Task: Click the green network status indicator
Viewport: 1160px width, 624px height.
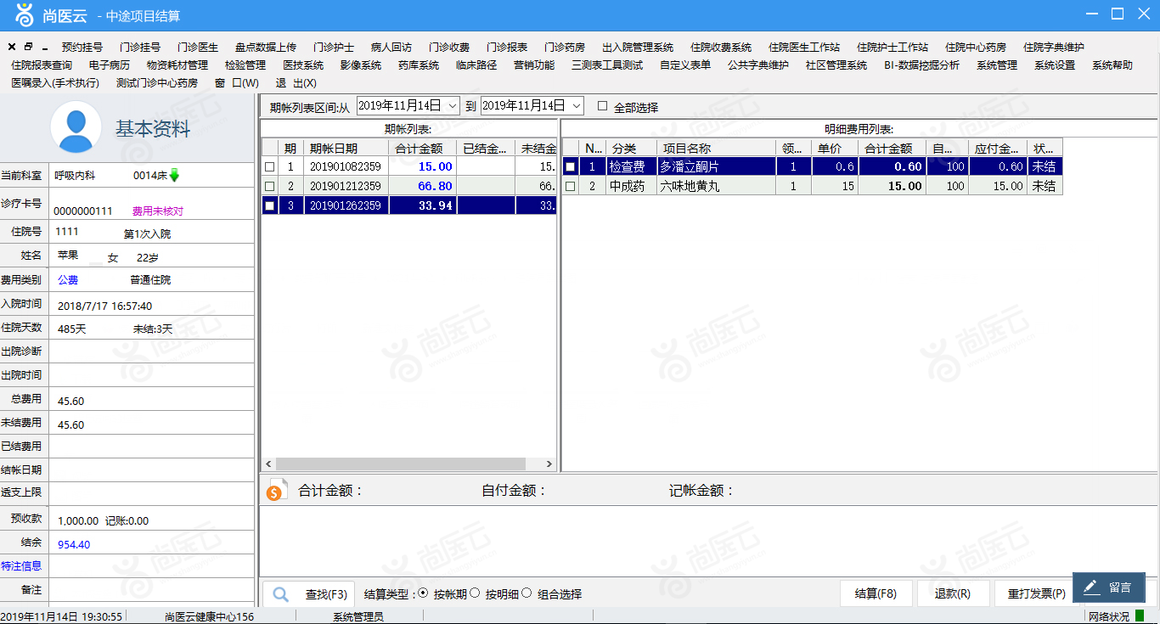Action: [1140, 616]
